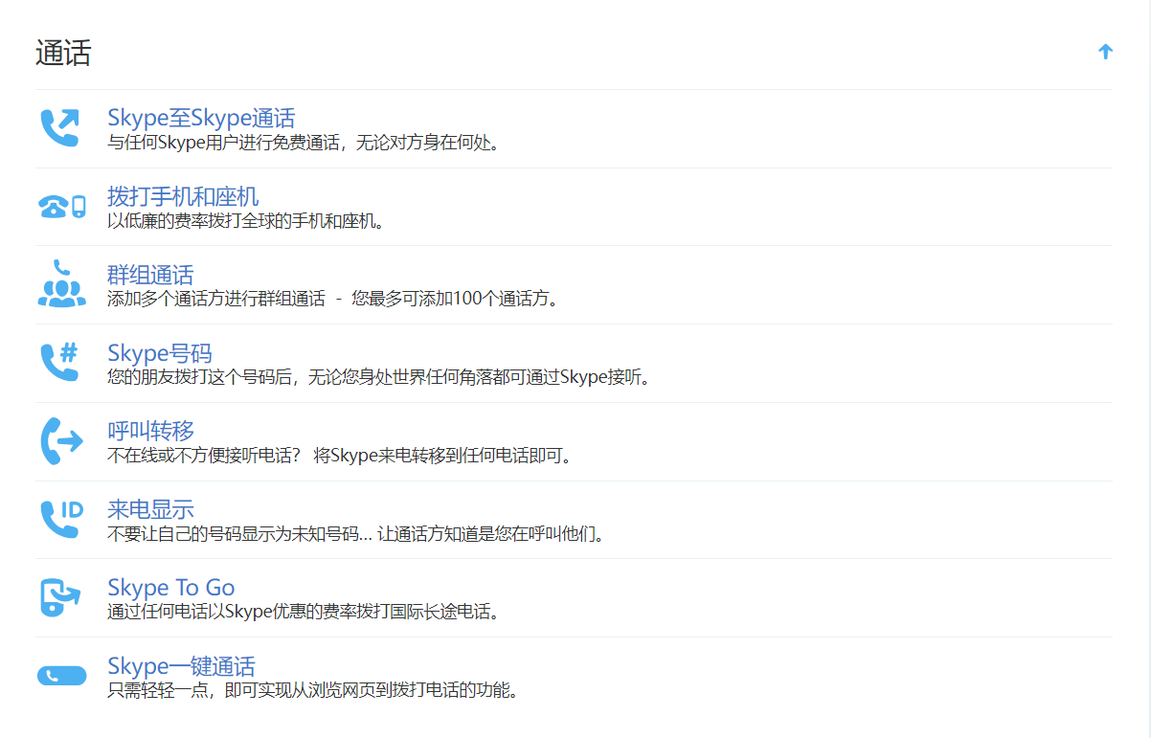Screen dimensions: 1151x738
Task: Click the Skype号码 phone hash icon
Action: tap(59, 362)
